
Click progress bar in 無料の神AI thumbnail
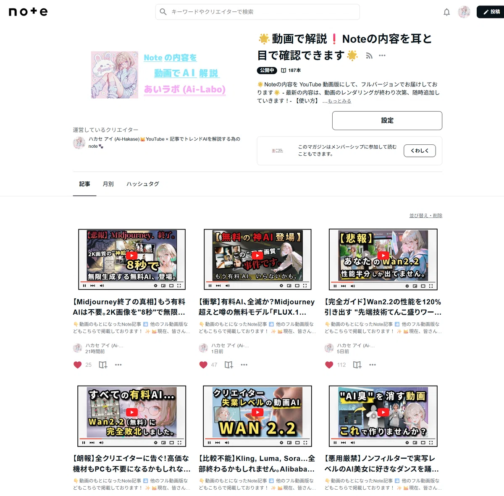[257, 282]
